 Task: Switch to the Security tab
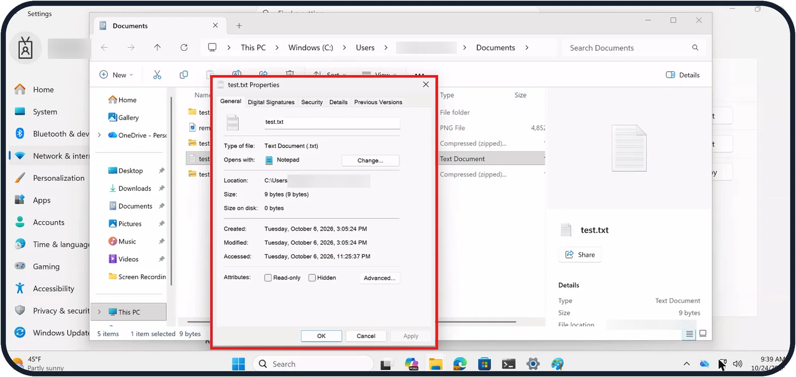(x=312, y=102)
